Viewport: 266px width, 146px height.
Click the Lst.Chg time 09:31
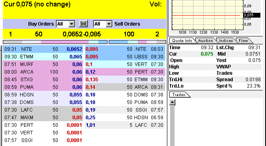[254, 48]
